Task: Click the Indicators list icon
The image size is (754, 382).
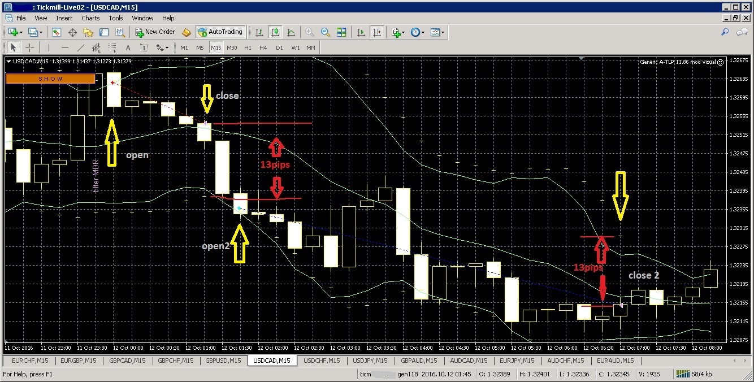Action: pos(396,32)
